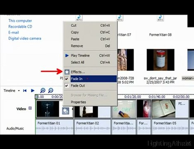Screen dimensions: 194x149
Task: Click the FormerXtian 08 MP3 icon
Action: pos(160,18)
